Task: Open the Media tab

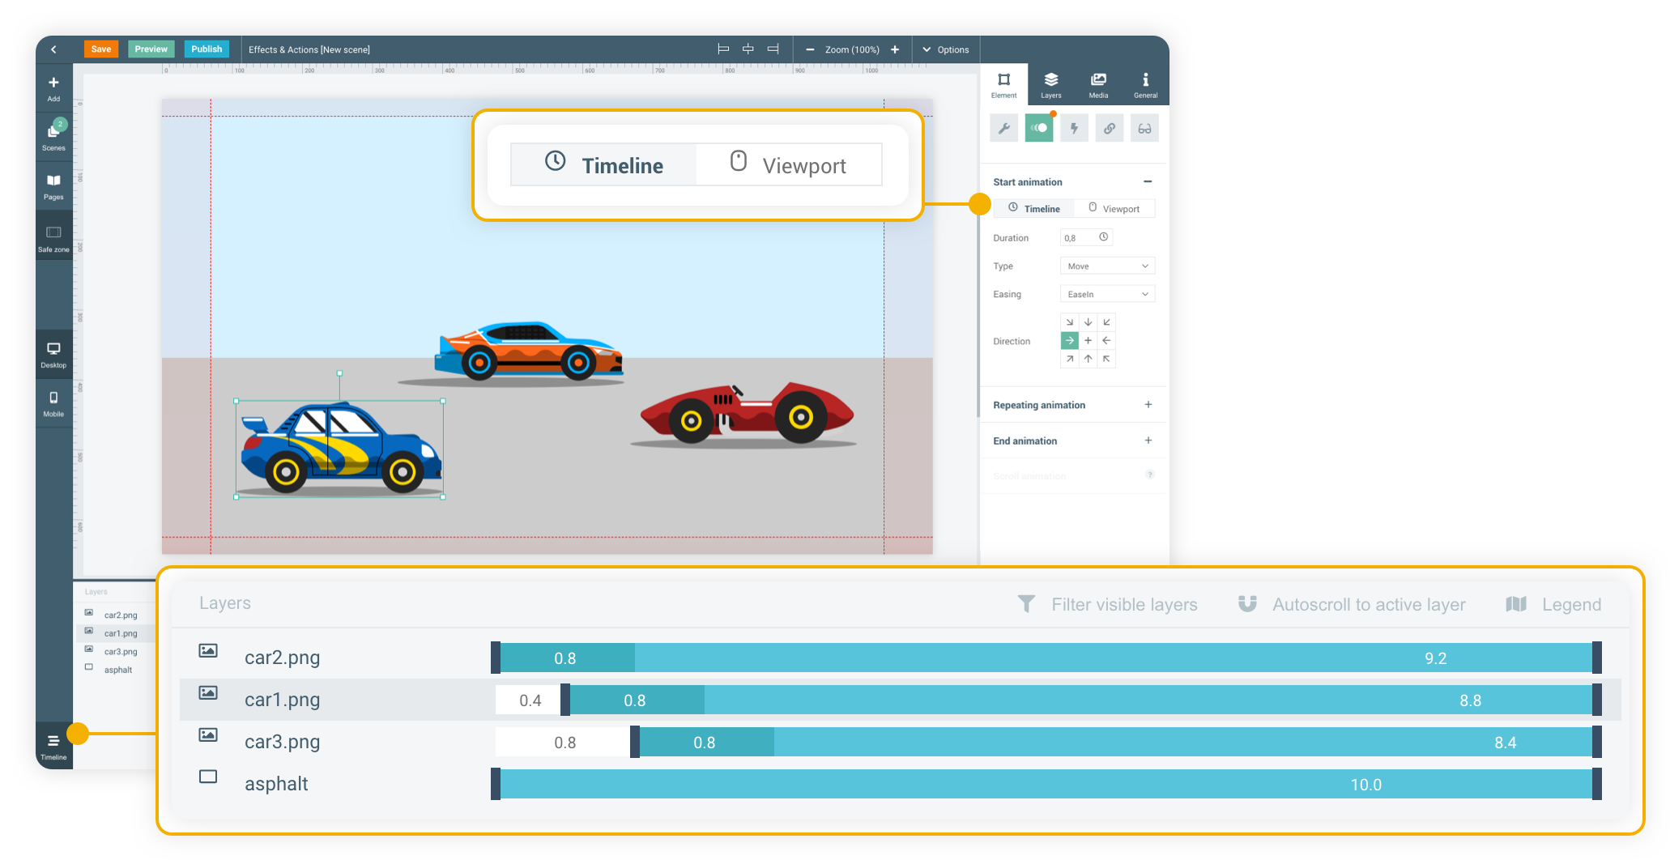Action: pos(1098,84)
